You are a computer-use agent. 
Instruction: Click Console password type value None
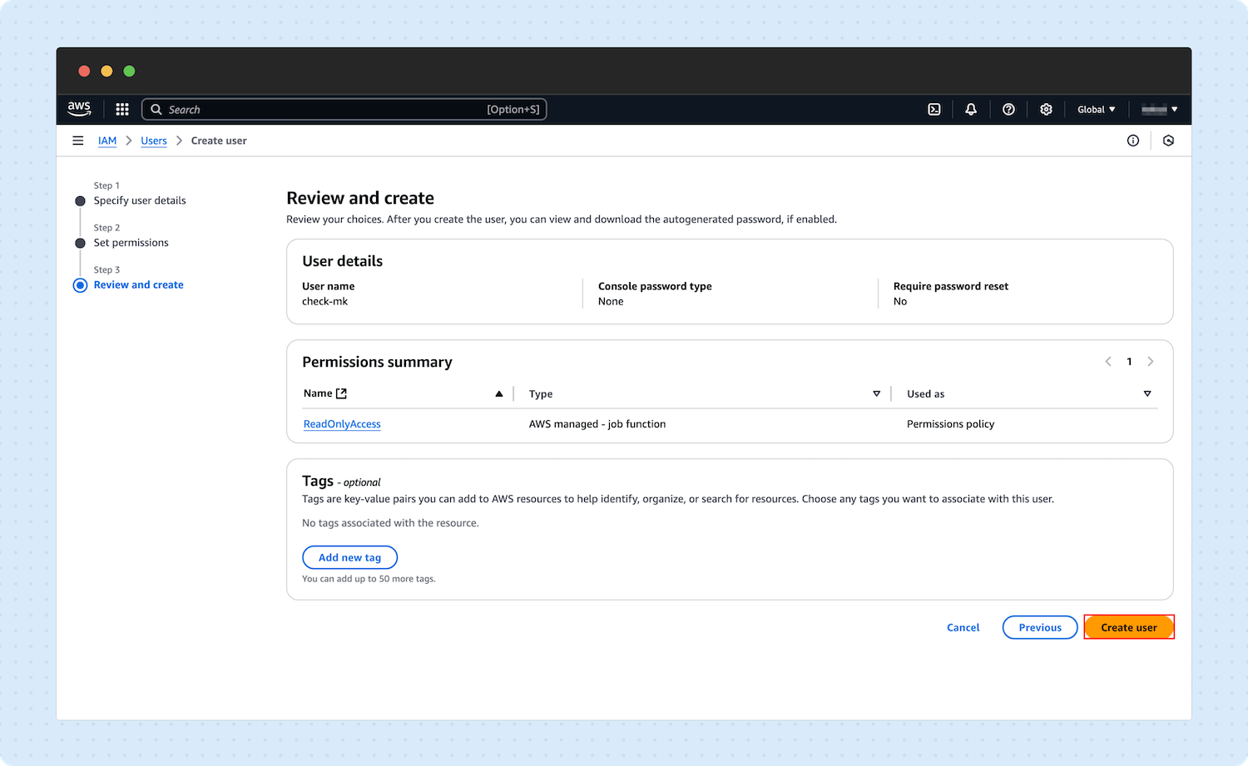(x=611, y=301)
